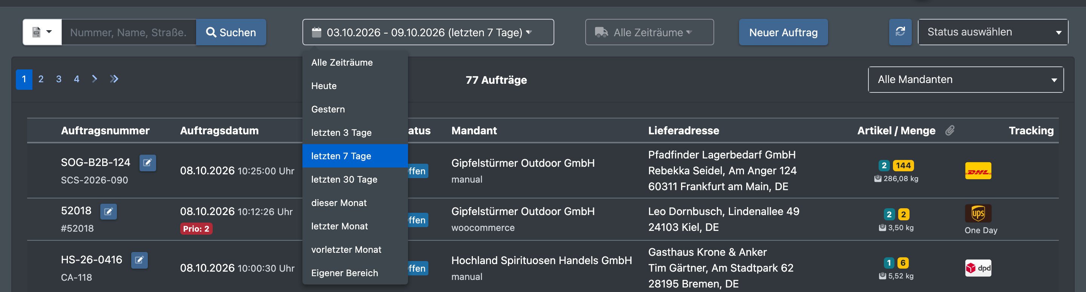This screenshot has height=292, width=1086.
Task: Choose dieser Monat option
Action: click(x=355, y=203)
